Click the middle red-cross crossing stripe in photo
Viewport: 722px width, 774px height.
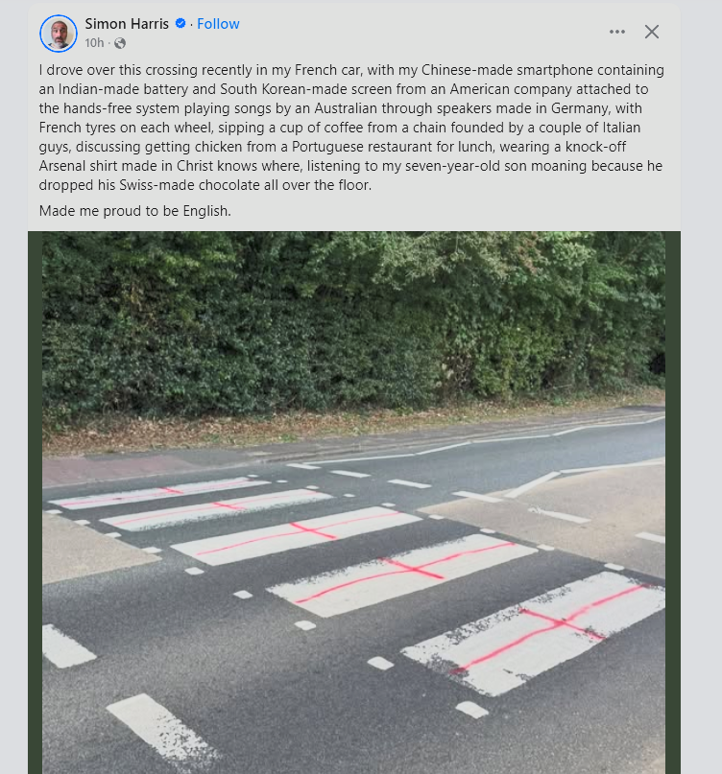[297, 534]
